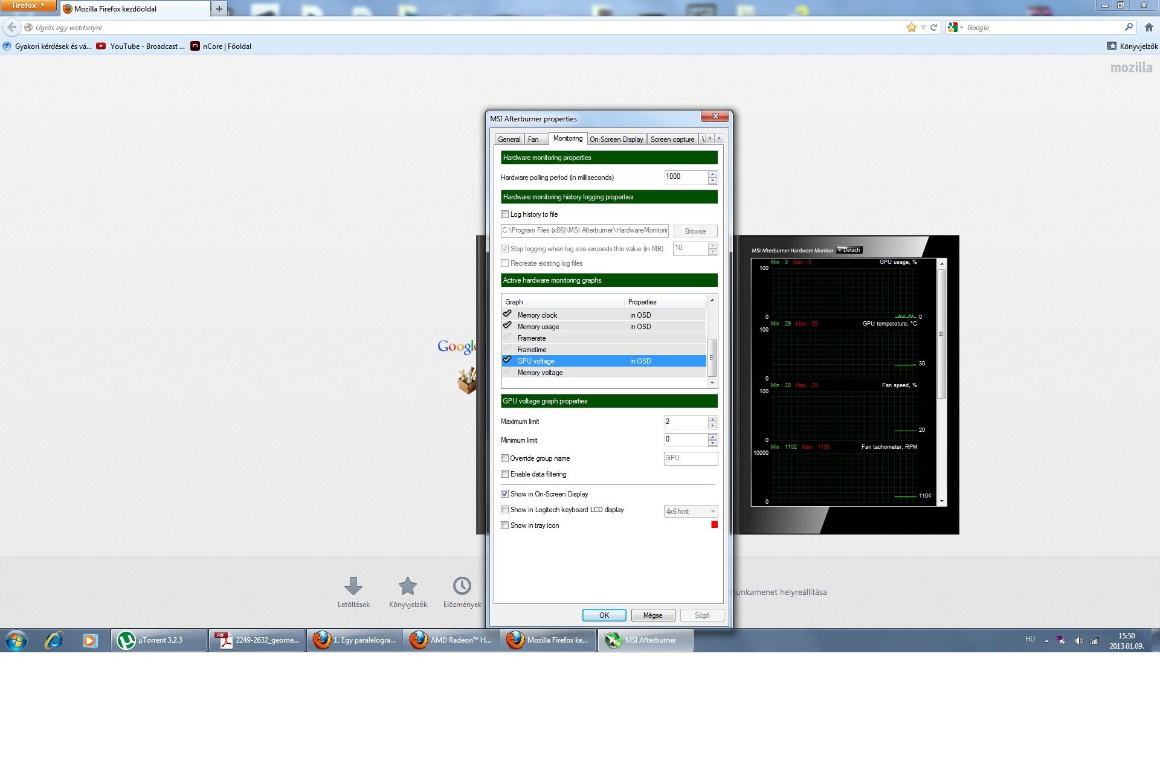This screenshot has height=761, width=1160.
Task: Check Show in tray icon
Action: pos(505,525)
